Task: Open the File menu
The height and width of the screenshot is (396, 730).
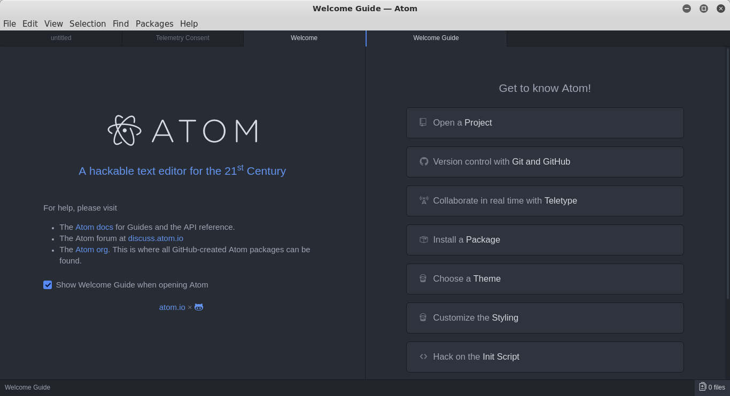Action: pyautogui.click(x=10, y=24)
